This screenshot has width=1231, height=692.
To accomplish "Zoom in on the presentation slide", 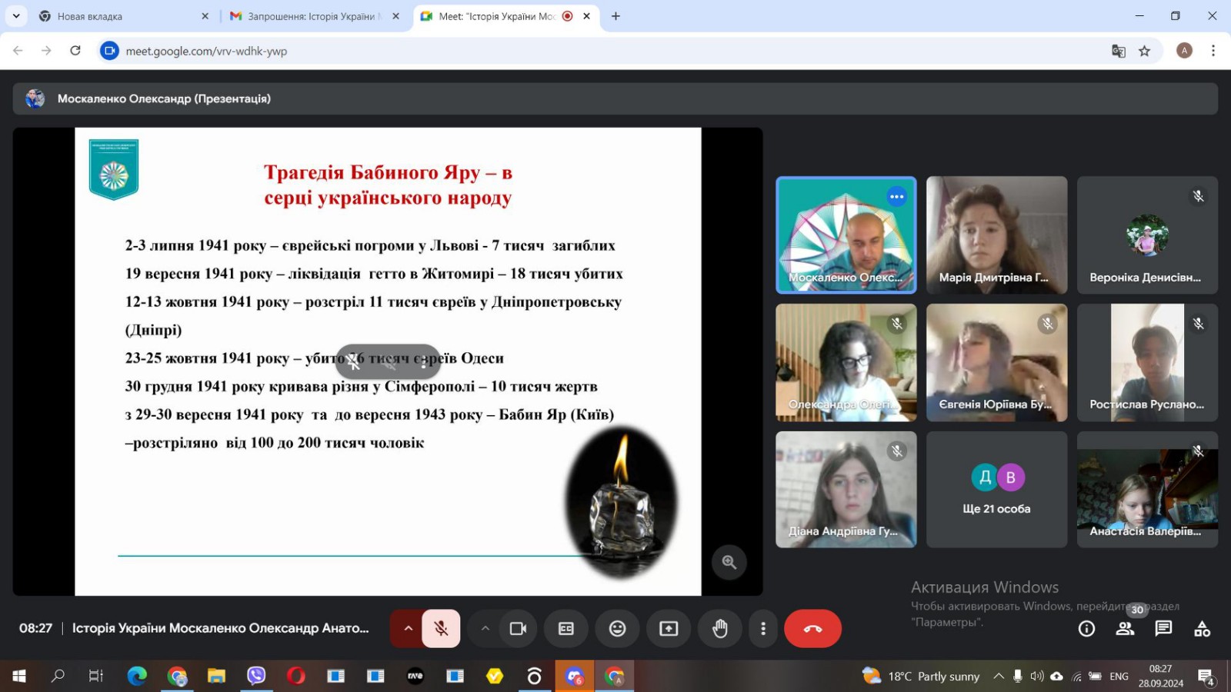I will click(729, 562).
